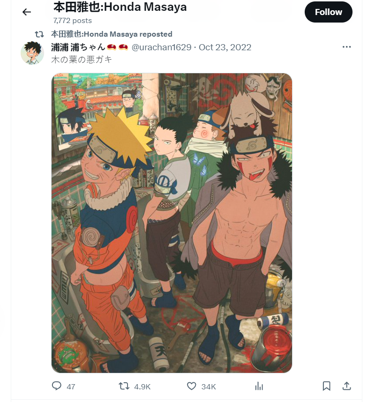Open the urachan1629 profile avatar
This screenshot has height=402, width=375.
click(x=32, y=53)
